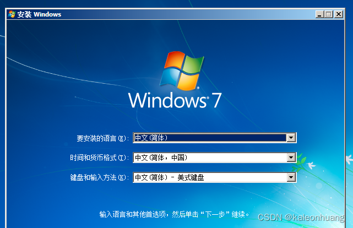
Task: Open the language to install dropdown arrow
Action: pyautogui.click(x=291, y=138)
